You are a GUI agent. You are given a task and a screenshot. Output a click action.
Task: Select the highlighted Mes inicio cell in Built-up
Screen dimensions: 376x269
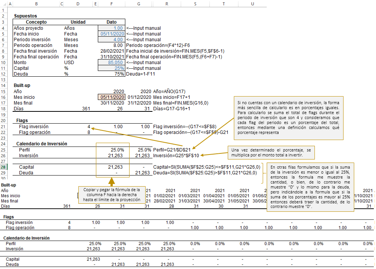click(x=111, y=97)
